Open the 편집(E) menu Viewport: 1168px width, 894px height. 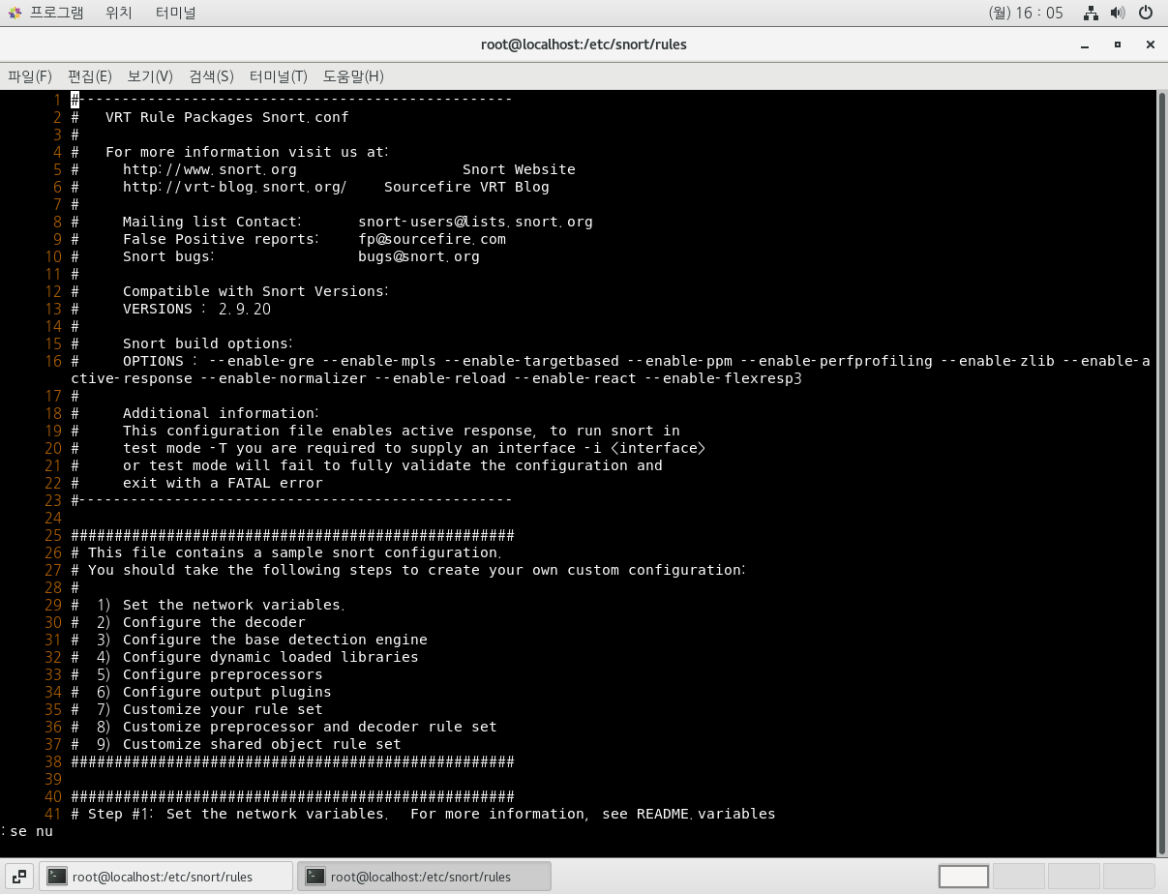pos(89,76)
